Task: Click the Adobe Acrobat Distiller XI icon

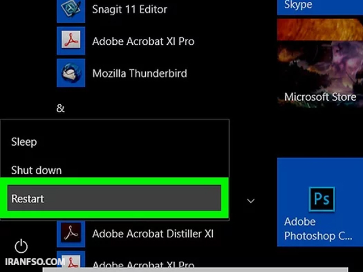Action: pyautogui.click(x=71, y=233)
